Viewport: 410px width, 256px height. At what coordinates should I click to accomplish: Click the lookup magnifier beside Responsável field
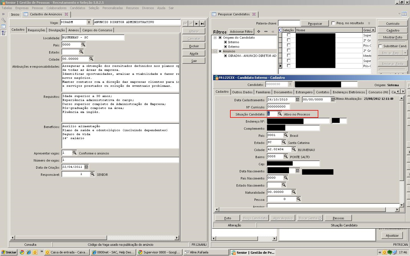[x=92, y=174]
